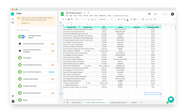Select the Product Sales Performance sheet tab
This screenshot has width=186, height=112.
pyautogui.click(x=96, y=102)
